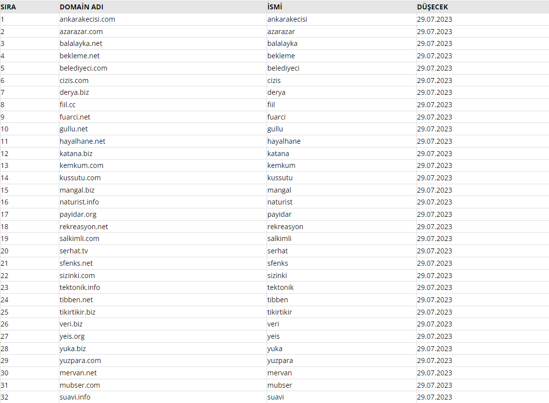This screenshot has height=403, width=549.
Task: Select rekreasyon.net domain cell
Action: point(84,227)
